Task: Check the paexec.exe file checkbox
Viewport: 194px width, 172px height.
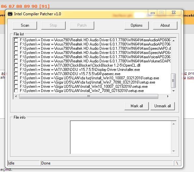Action: (x=16, y=73)
